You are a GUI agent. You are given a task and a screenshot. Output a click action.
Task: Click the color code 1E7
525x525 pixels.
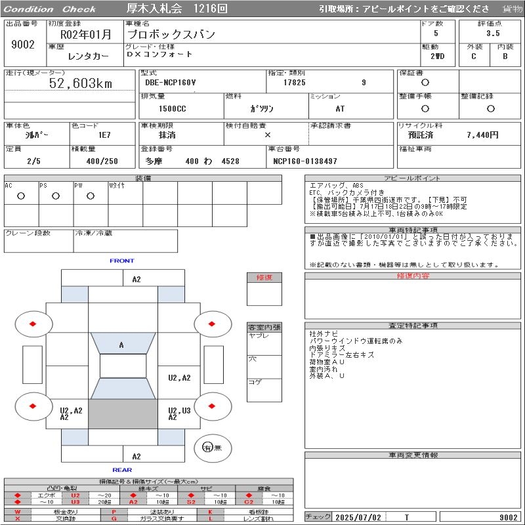click(104, 135)
